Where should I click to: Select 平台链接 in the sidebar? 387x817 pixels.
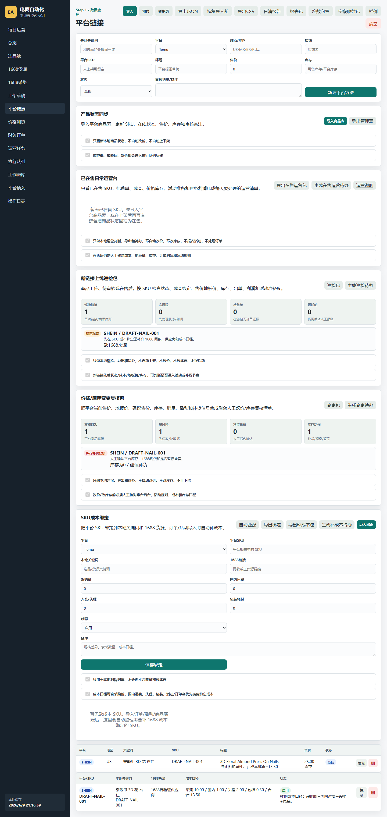(x=35, y=108)
